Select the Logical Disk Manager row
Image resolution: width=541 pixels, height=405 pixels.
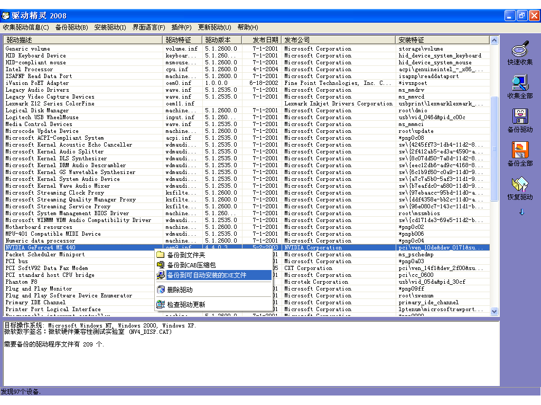[247, 111]
